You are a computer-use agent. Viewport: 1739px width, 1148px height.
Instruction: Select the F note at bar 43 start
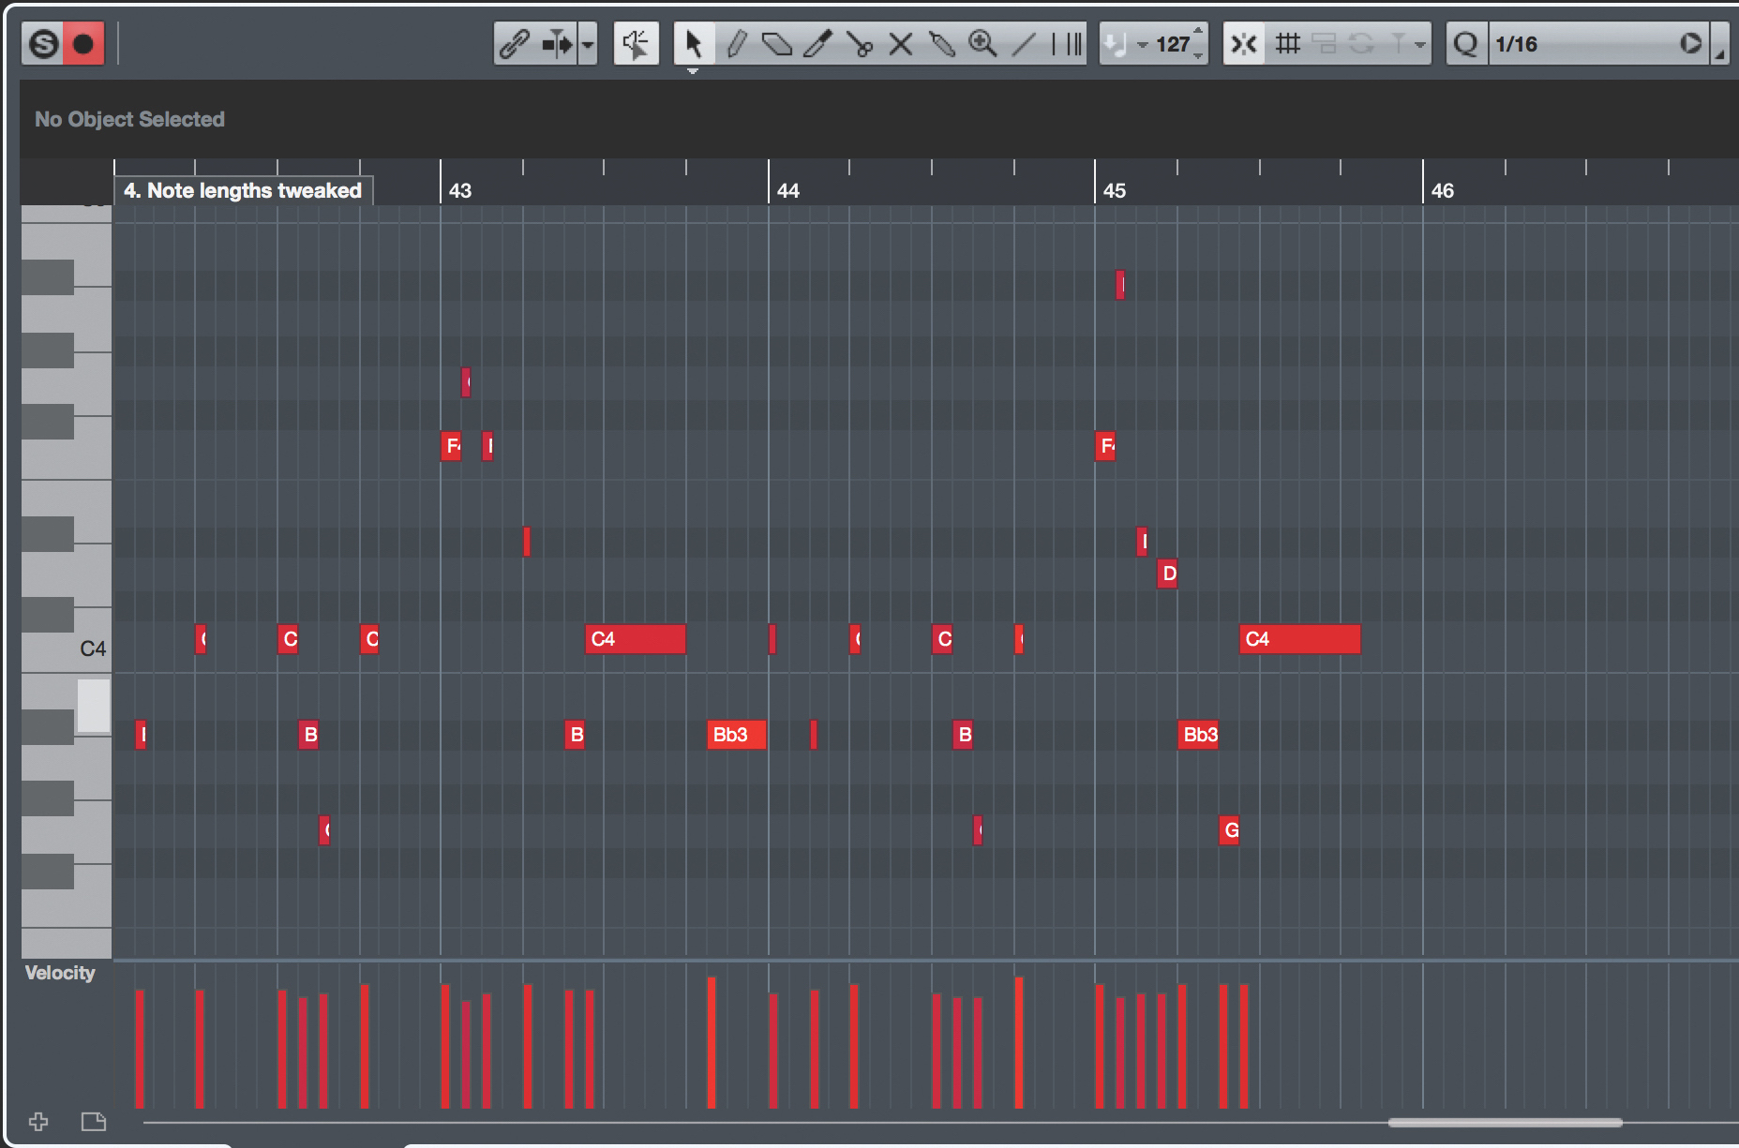451,446
